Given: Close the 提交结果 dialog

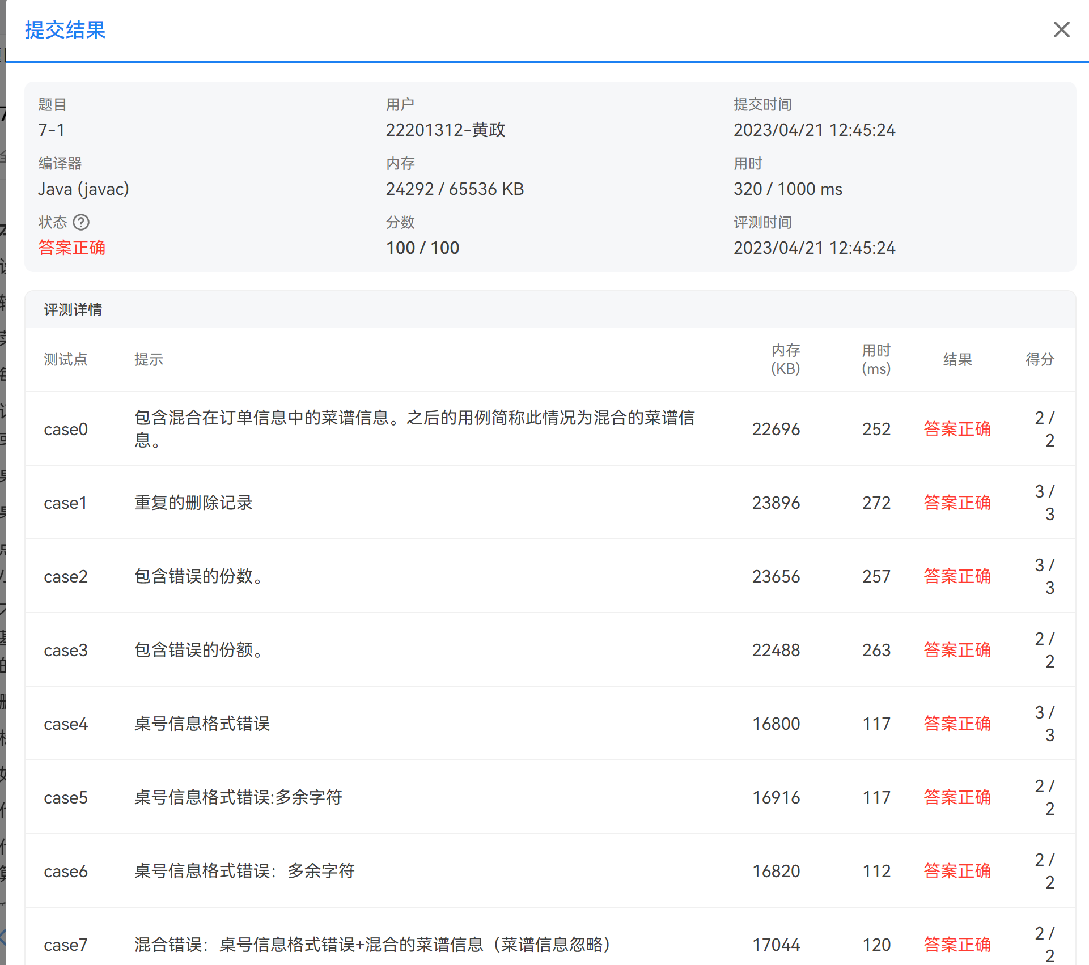Looking at the screenshot, I should tap(1061, 29).
